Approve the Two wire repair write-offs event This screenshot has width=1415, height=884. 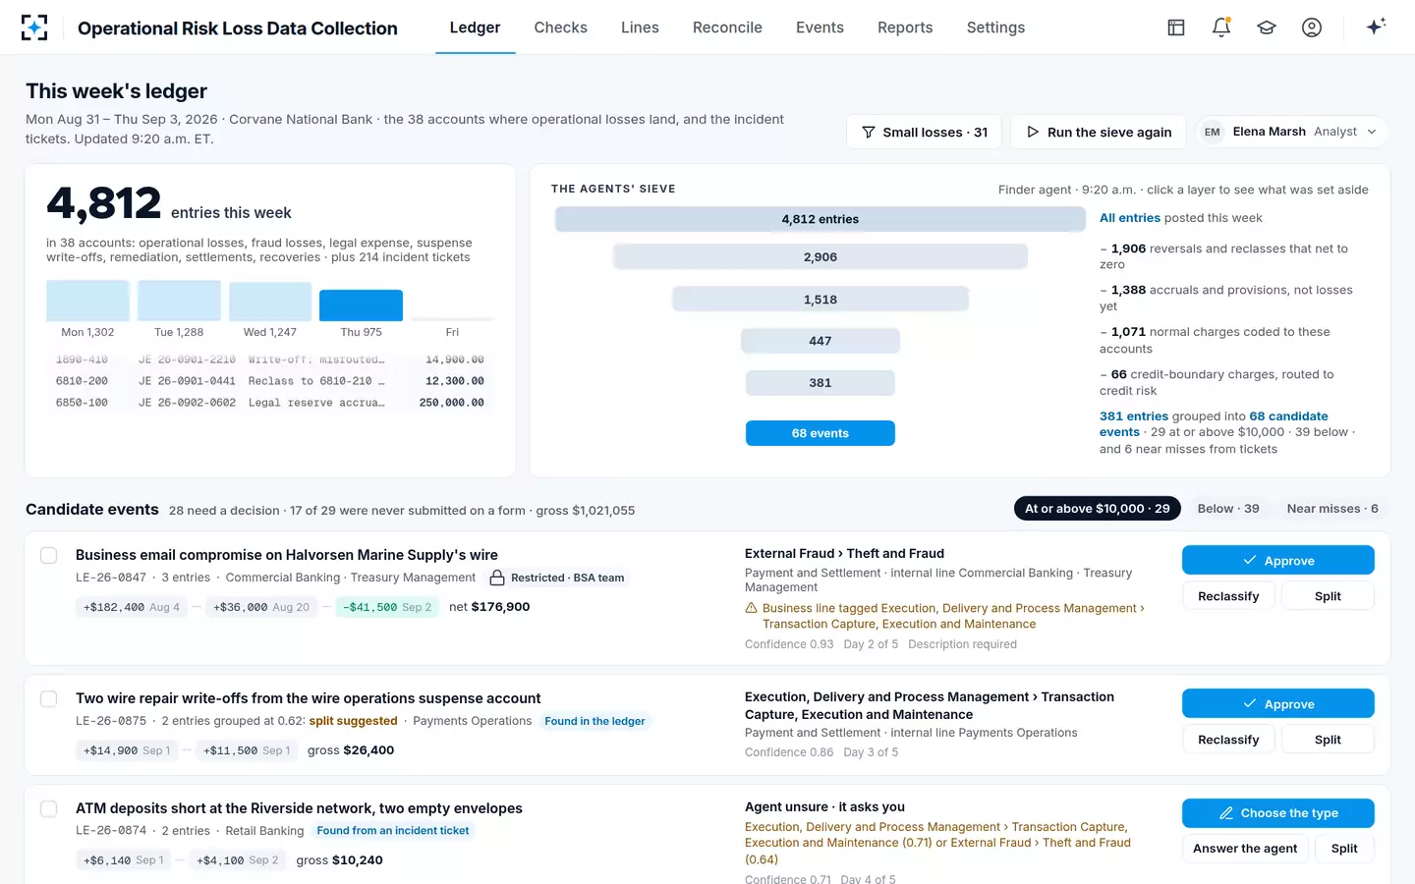click(1278, 703)
